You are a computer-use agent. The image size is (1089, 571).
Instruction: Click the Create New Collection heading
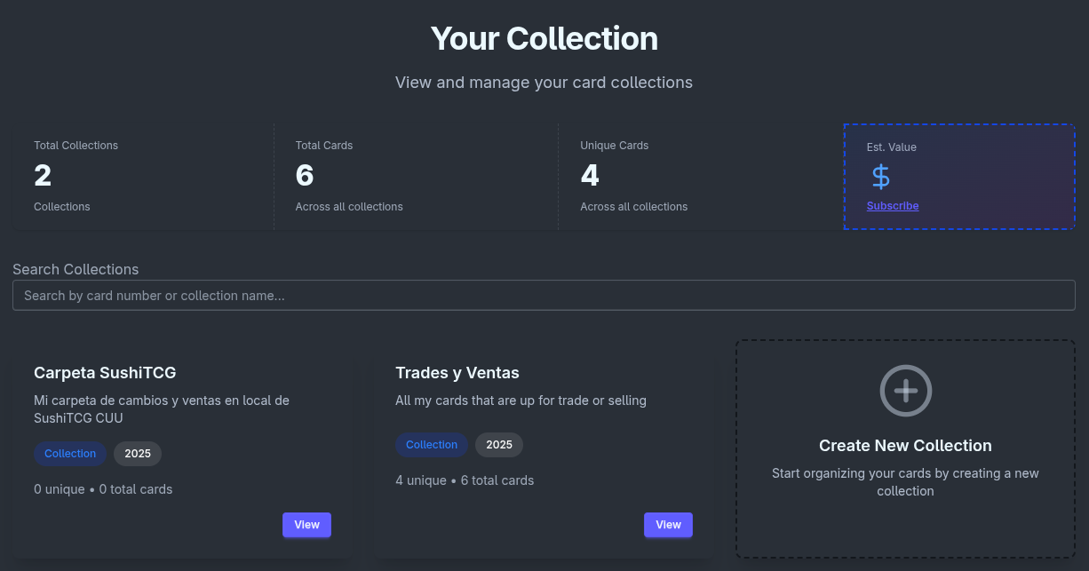(905, 446)
